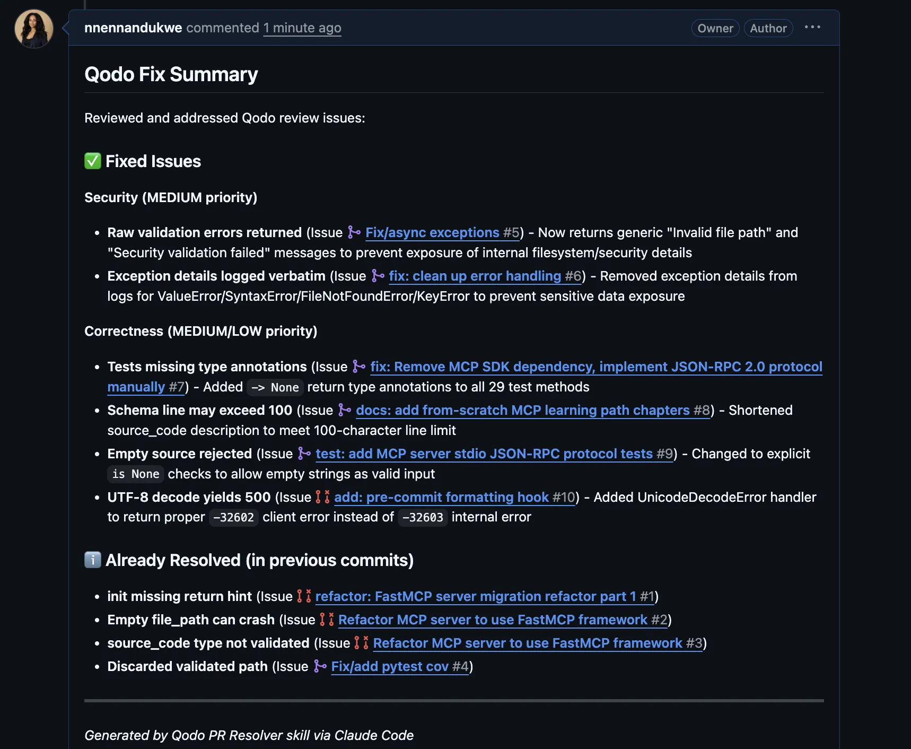Click closed PR icon before 'refactor: FastMCP server migration'
The height and width of the screenshot is (749, 911).
pyautogui.click(x=304, y=596)
